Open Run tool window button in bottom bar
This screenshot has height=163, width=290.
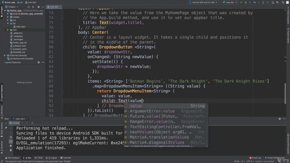point(27,158)
